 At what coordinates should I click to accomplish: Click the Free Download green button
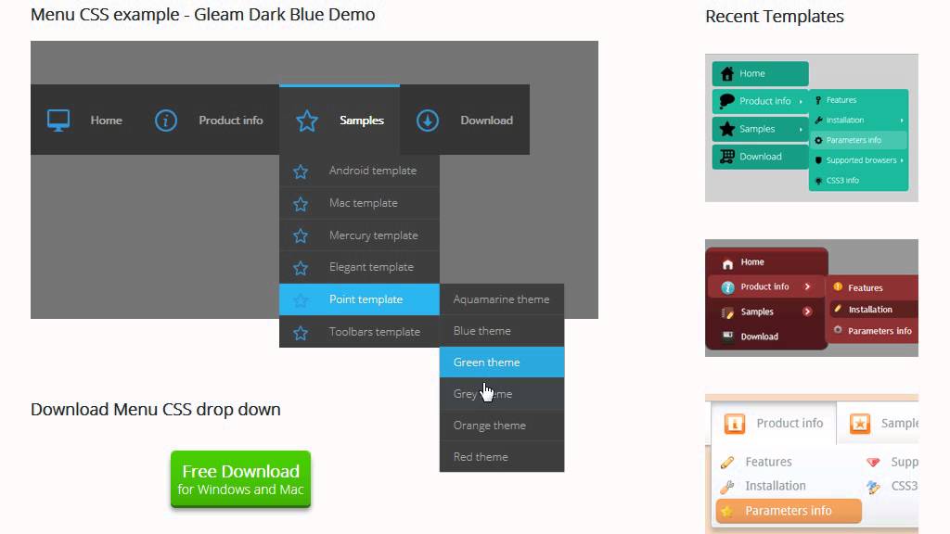240,479
